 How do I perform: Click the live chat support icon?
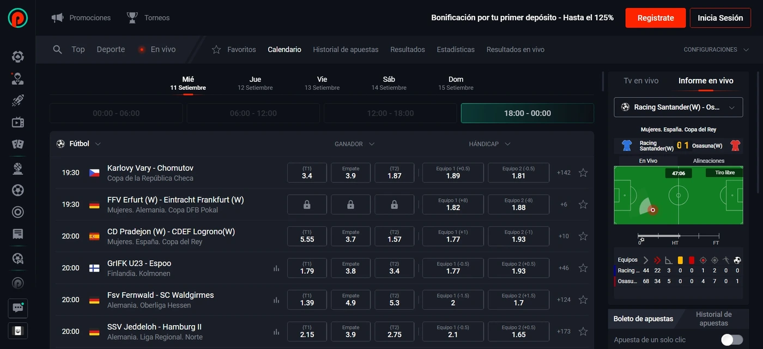click(x=17, y=308)
